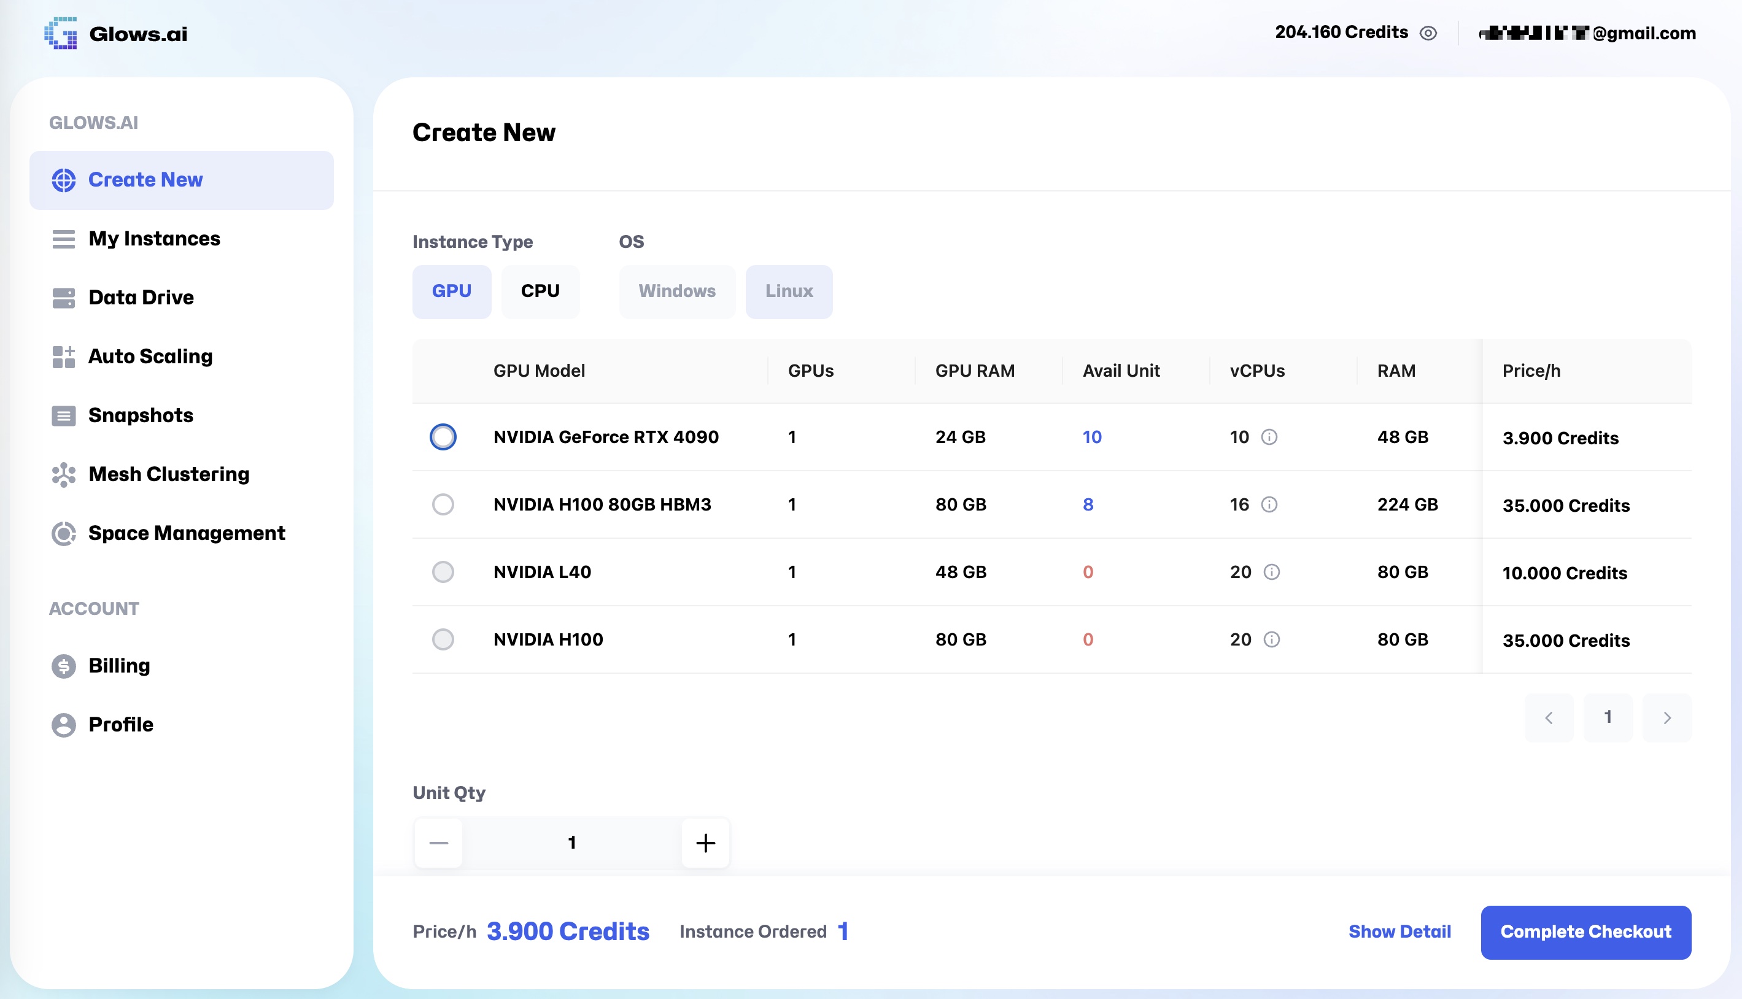Select NVIDIA L40 radio button
Viewport: 1742px width, 999px height.
tap(443, 571)
